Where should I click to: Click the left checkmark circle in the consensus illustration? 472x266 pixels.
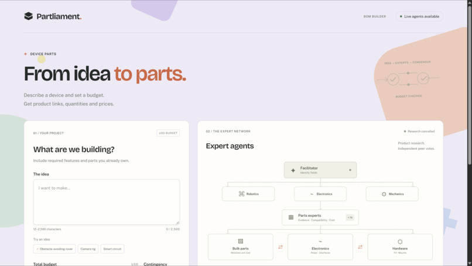point(393,80)
